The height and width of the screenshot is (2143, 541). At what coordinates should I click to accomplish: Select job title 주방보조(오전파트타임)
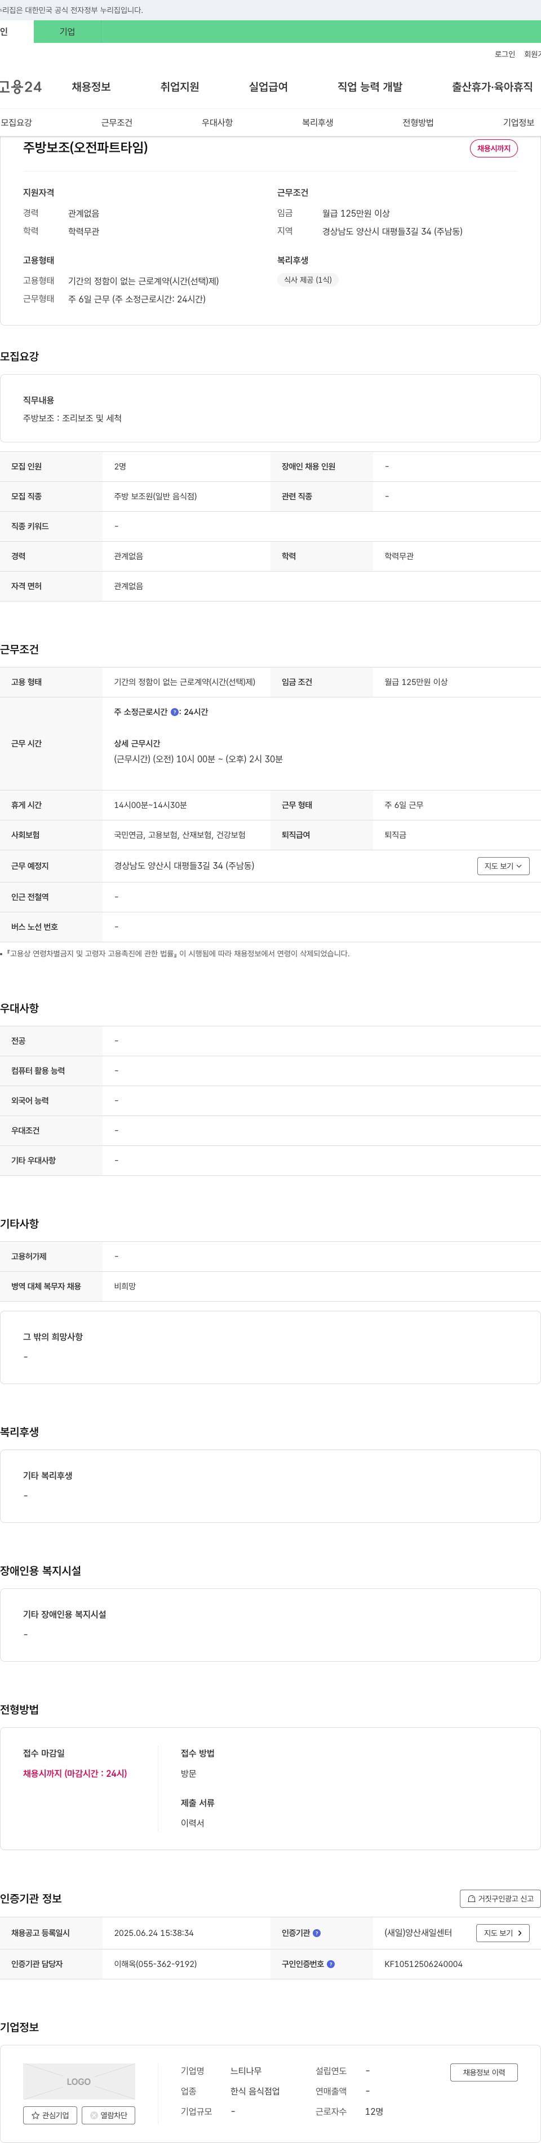[x=86, y=147]
